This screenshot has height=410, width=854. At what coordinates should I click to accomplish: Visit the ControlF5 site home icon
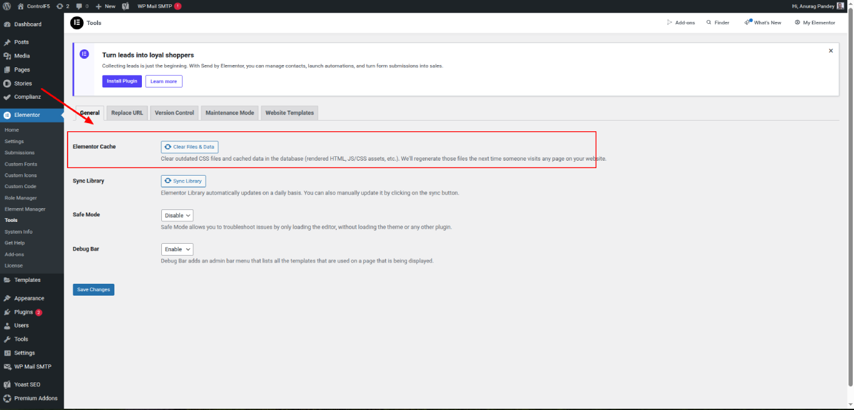pyautogui.click(x=21, y=6)
